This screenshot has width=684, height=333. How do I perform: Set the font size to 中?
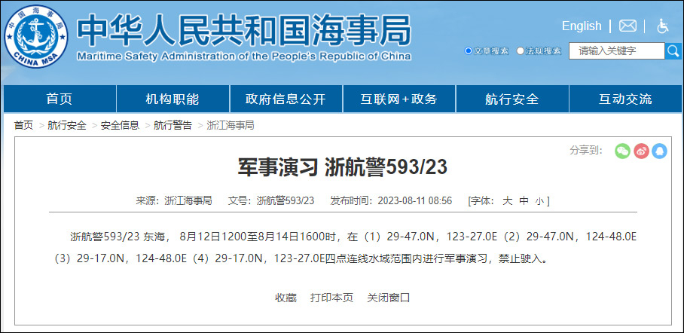click(x=524, y=200)
